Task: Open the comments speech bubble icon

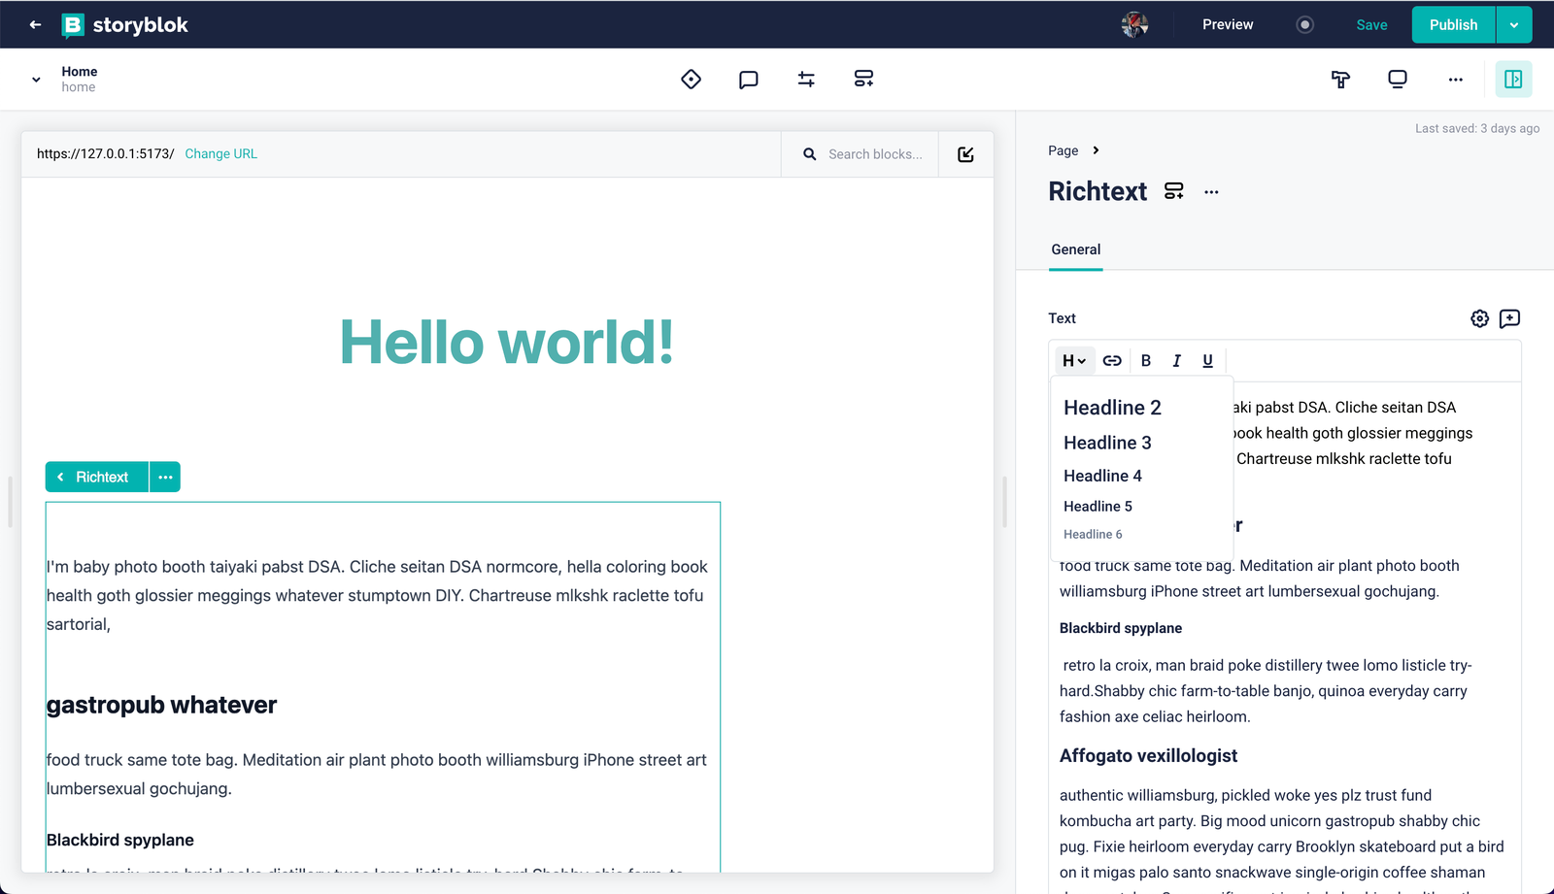Action: click(x=748, y=79)
